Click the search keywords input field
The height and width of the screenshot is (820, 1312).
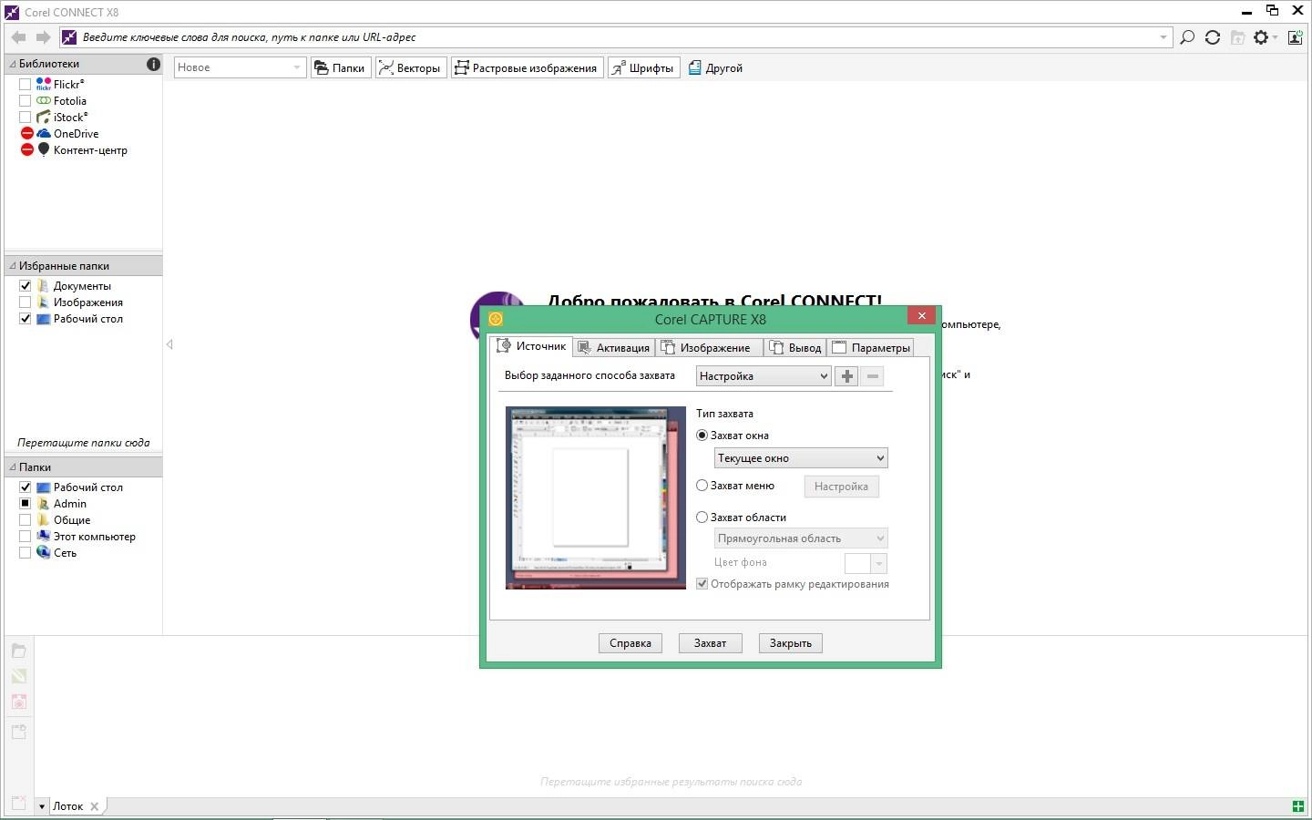[610, 37]
